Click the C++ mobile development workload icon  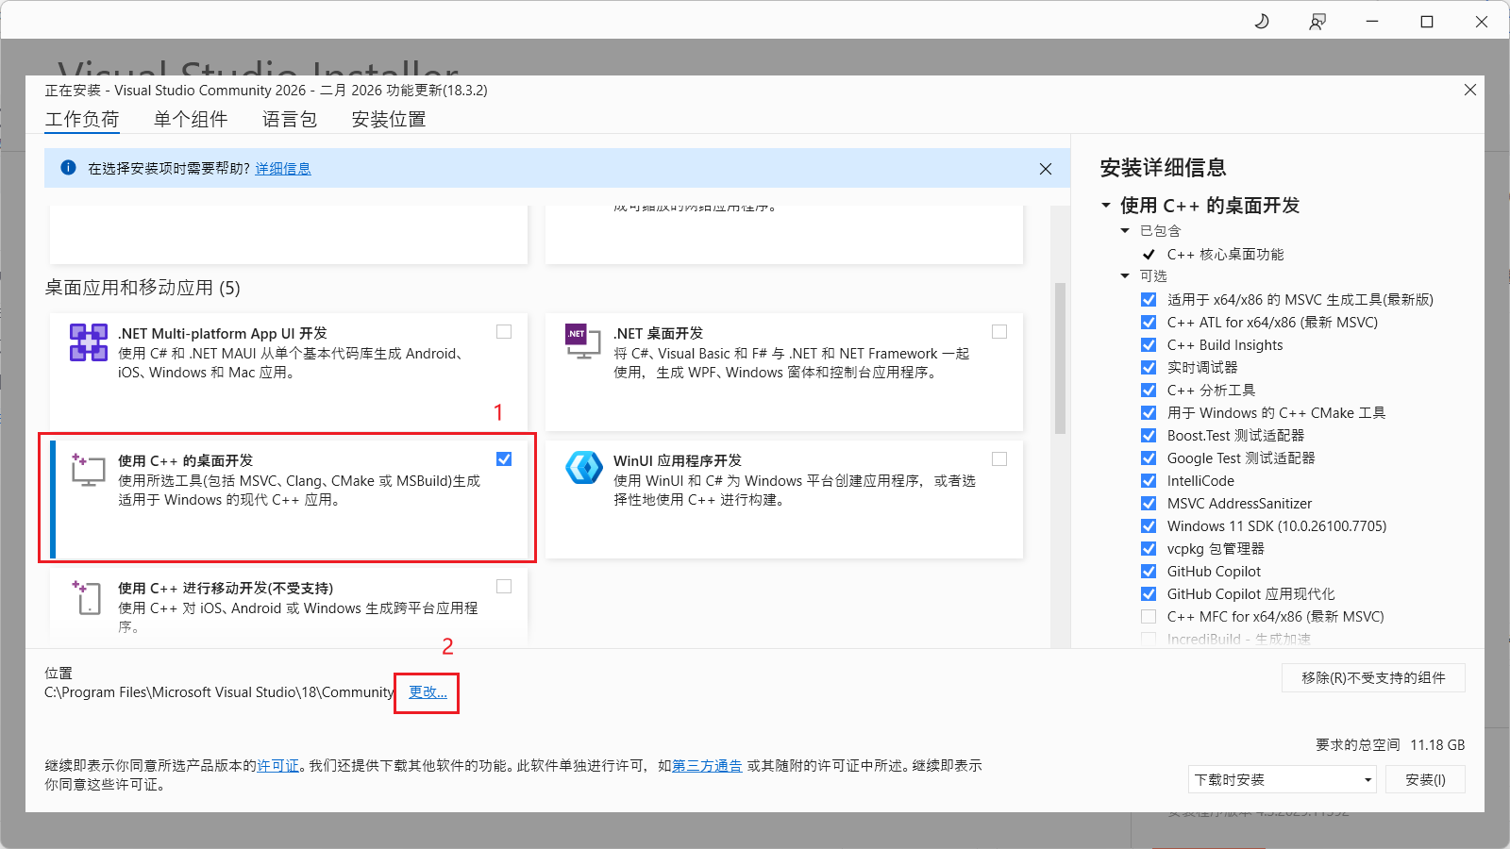(87, 597)
